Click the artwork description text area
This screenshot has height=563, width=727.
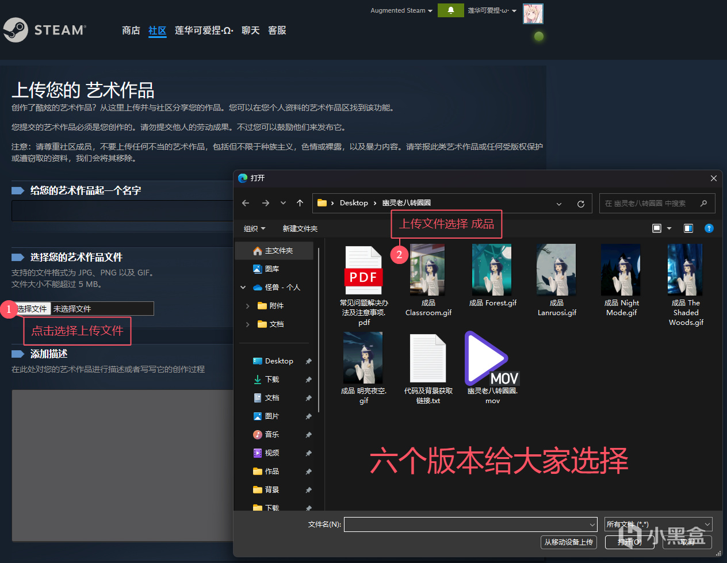pos(122,466)
